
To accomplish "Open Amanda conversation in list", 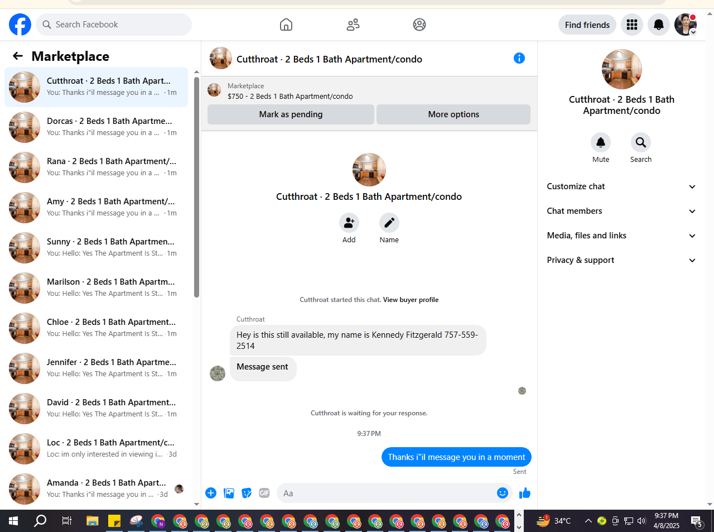I will coord(96,489).
